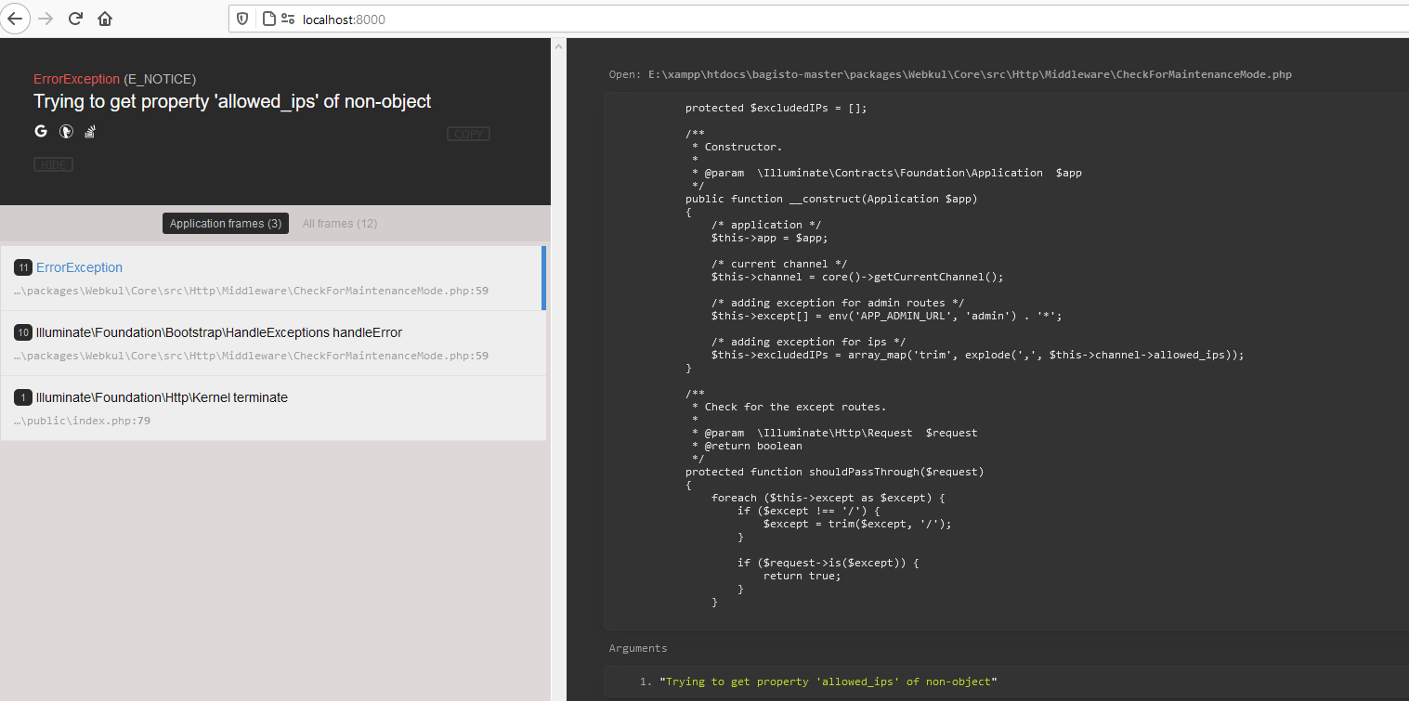
Task: Search the error on Google
Action: (x=41, y=132)
